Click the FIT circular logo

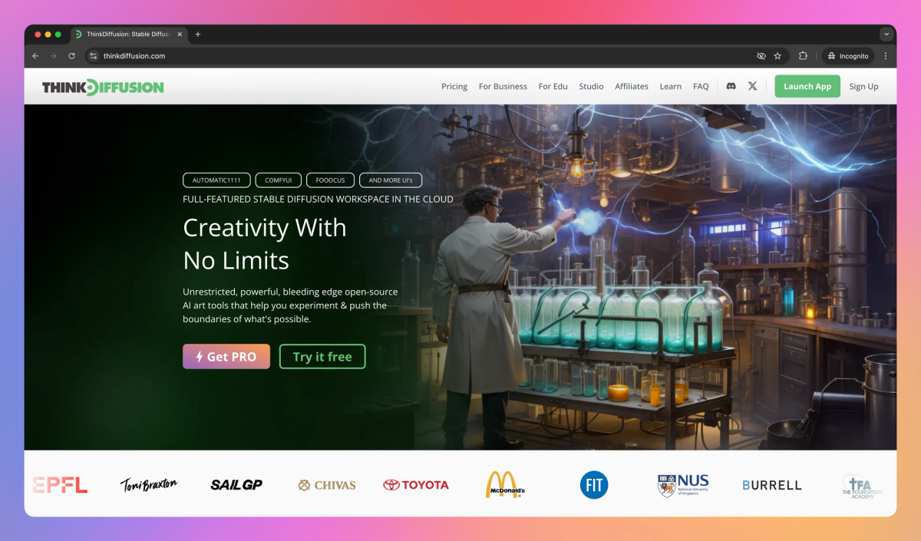click(594, 485)
